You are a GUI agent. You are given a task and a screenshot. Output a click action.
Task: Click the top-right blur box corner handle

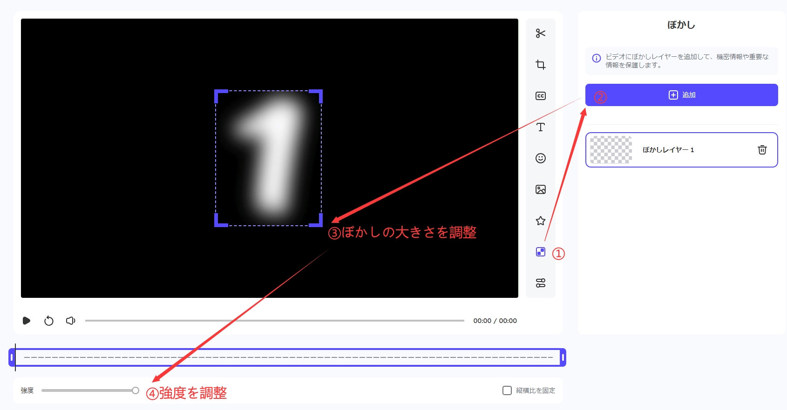pos(319,94)
